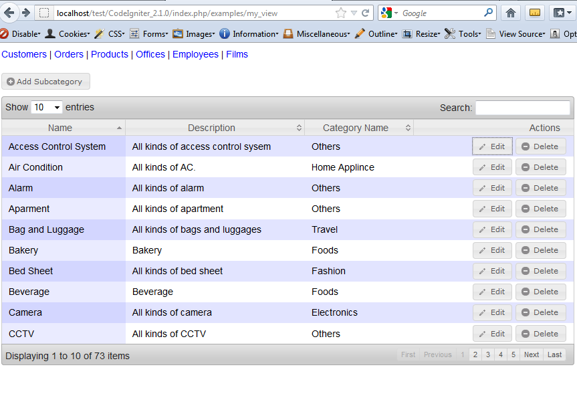The width and height of the screenshot is (577, 412).
Task: Delete the Camera subcategory row
Action: point(541,312)
